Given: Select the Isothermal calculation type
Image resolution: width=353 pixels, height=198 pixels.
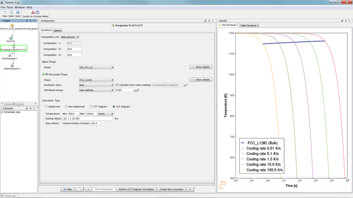Looking at the screenshot, I should (47, 107).
